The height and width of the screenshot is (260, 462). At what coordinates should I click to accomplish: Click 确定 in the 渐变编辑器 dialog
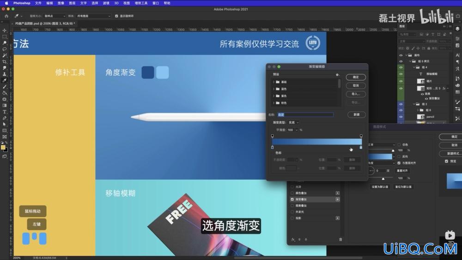pos(356,77)
